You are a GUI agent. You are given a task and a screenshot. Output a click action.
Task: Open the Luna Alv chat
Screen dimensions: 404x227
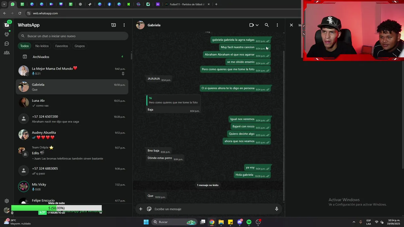pos(72,103)
